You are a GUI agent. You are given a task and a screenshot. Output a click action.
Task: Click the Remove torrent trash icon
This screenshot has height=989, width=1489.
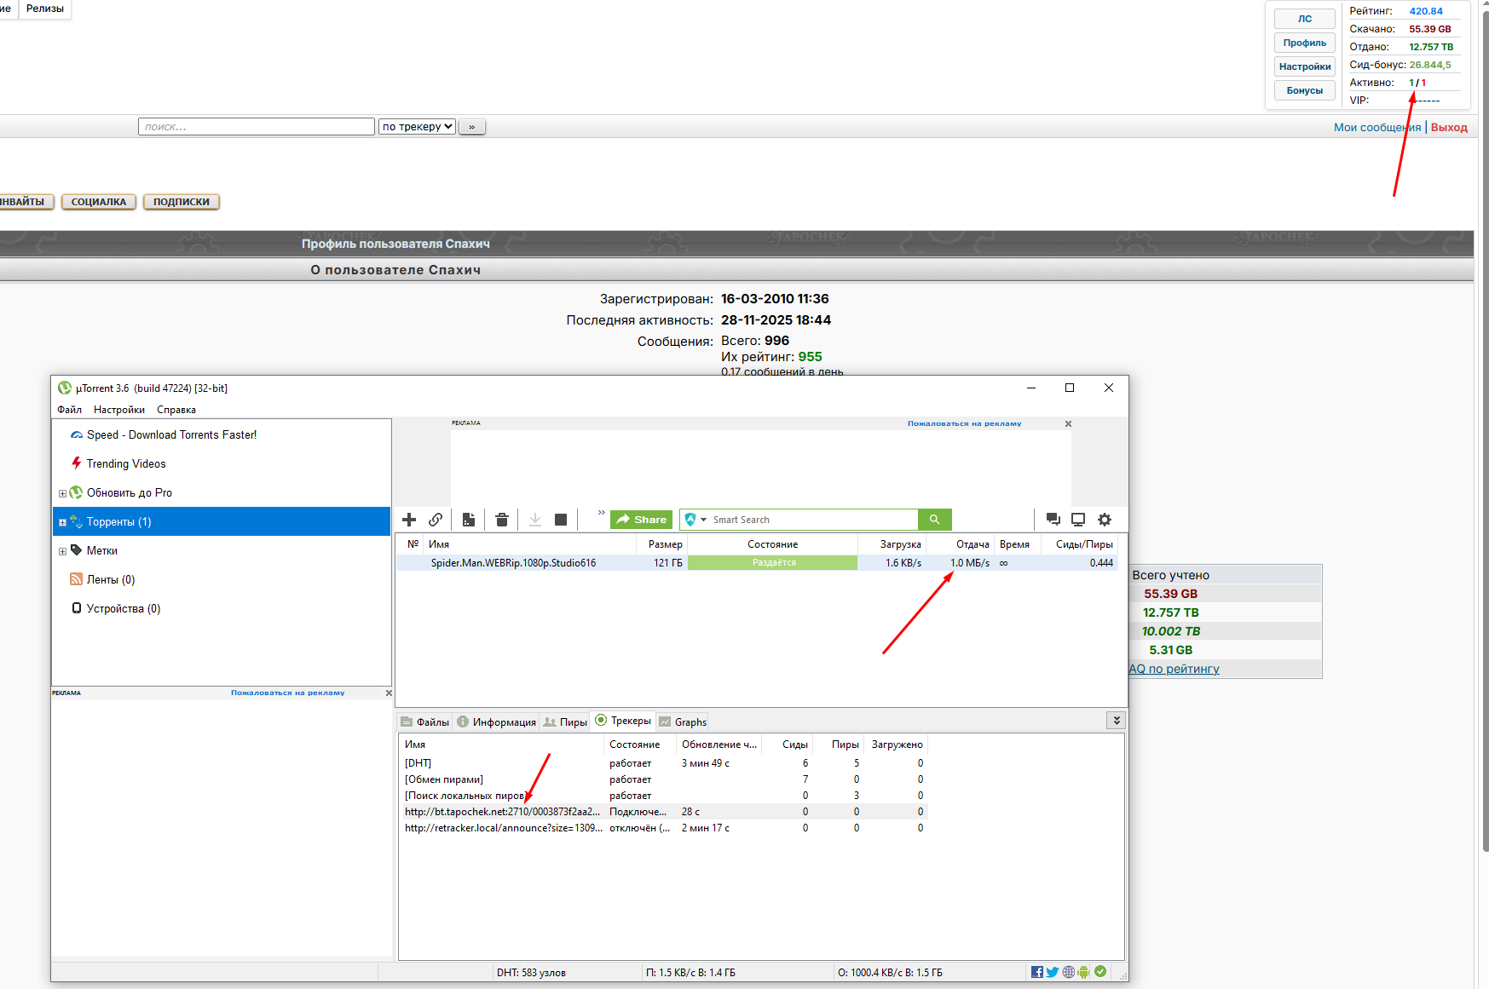tap(502, 520)
